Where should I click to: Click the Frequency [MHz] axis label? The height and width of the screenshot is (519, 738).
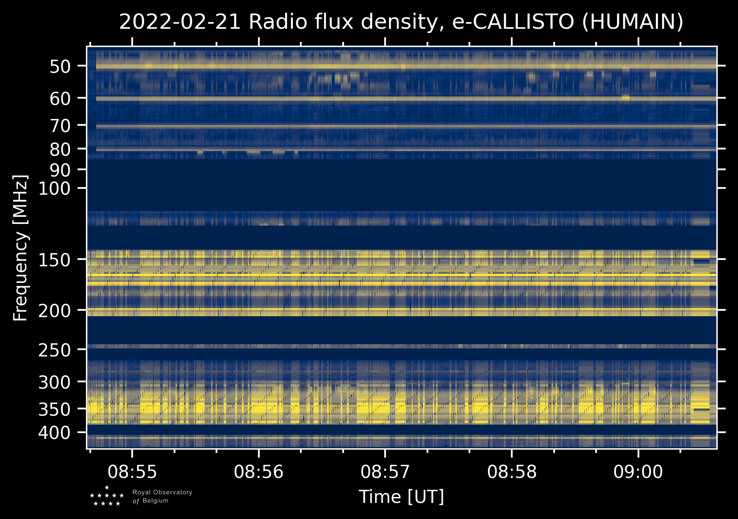click(20, 248)
